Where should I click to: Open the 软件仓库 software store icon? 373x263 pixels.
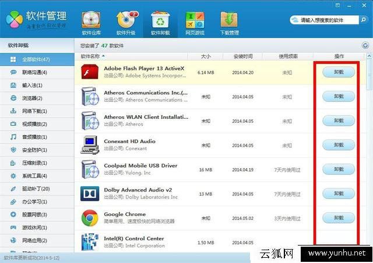point(91,23)
